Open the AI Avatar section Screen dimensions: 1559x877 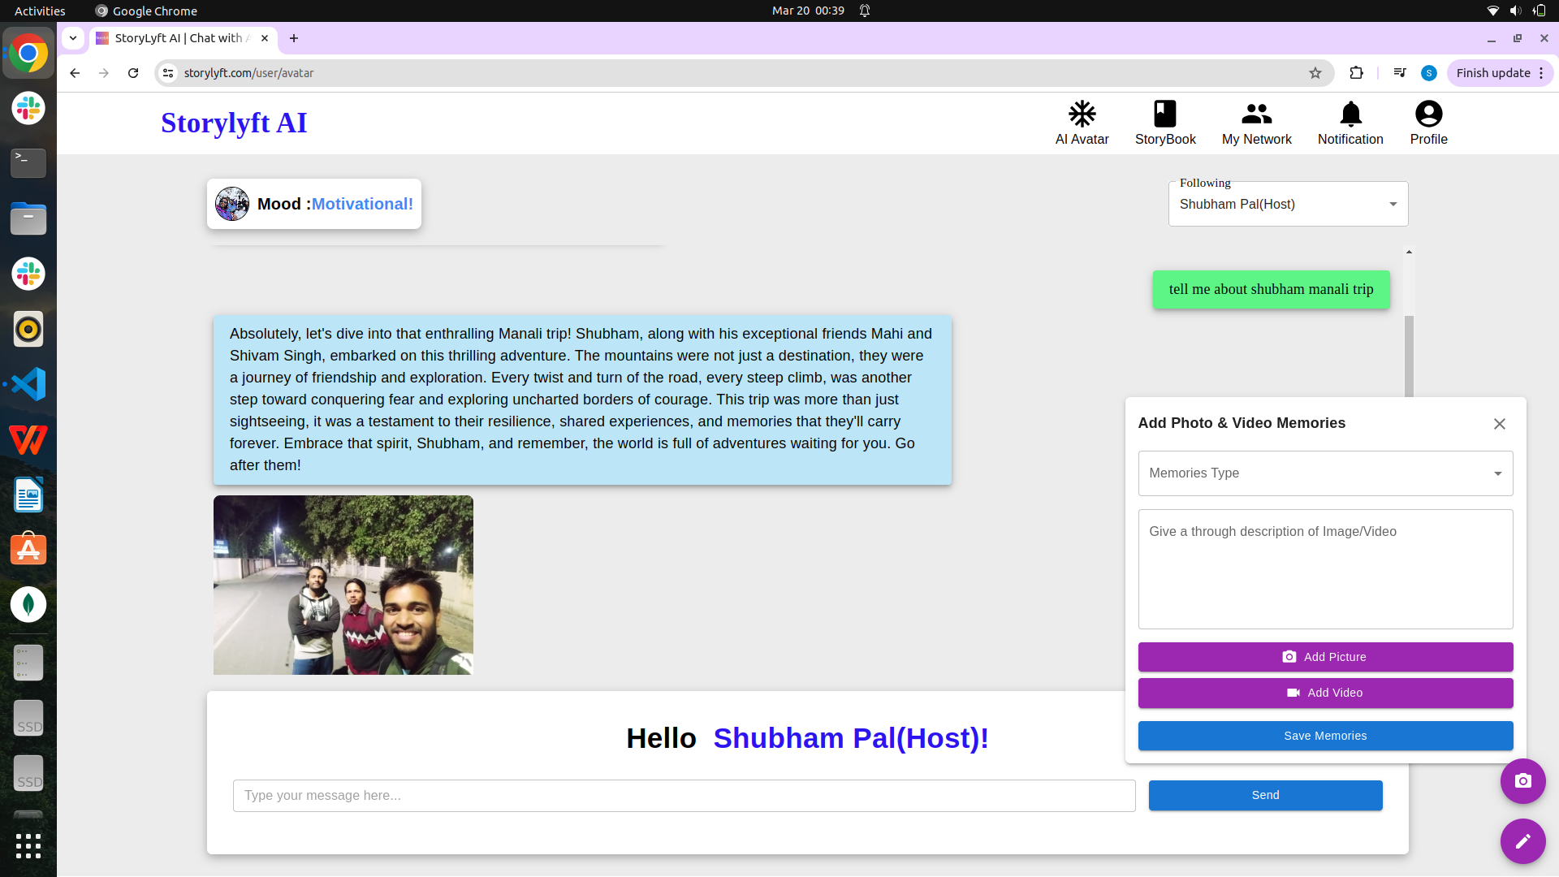1082,123
